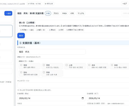
Task: Click the blue 保存 button
Action: point(21,35)
